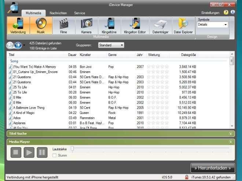Collapse the Media Player panel

(231, 142)
